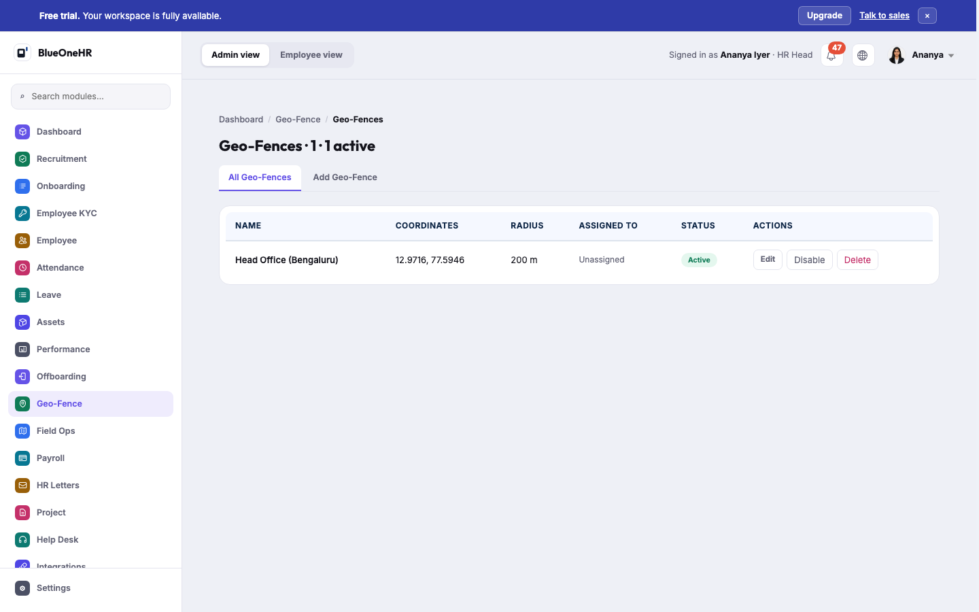Select the Employee people icon
The width and height of the screenshot is (979, 612).
(22, 241)
